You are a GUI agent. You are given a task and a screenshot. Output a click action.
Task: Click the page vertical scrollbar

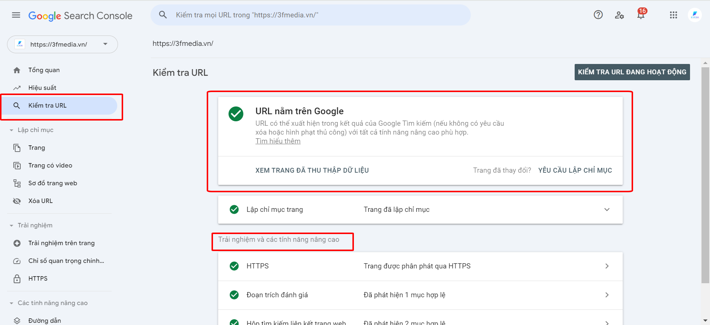point(706,175)
